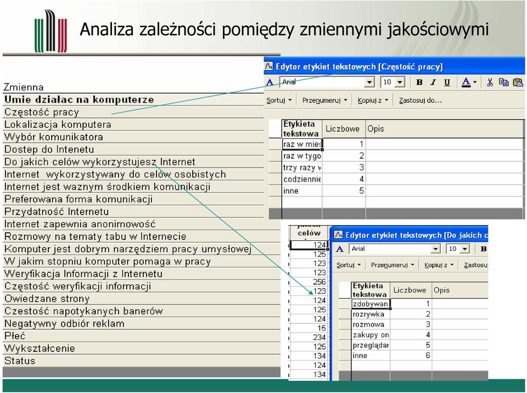The width and height of the screenshot is (527, 393).
Task: Select the data cell with value 15
Action: click(x=309, y=328)
